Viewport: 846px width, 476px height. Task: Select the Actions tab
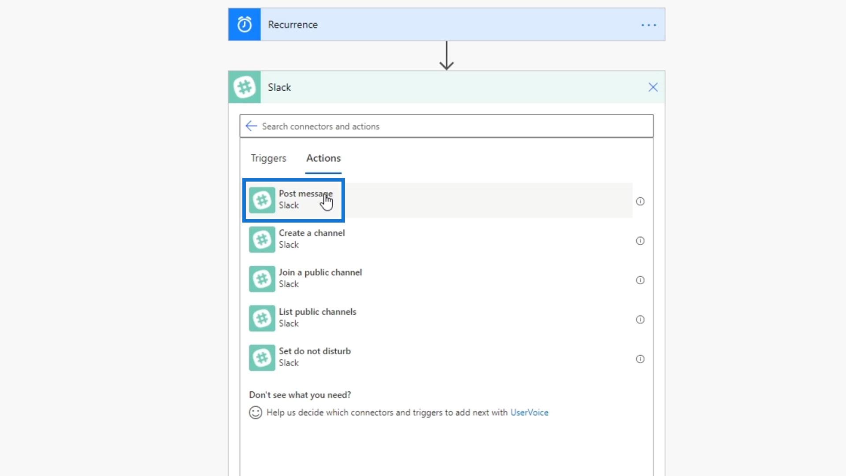click(323, 158)
